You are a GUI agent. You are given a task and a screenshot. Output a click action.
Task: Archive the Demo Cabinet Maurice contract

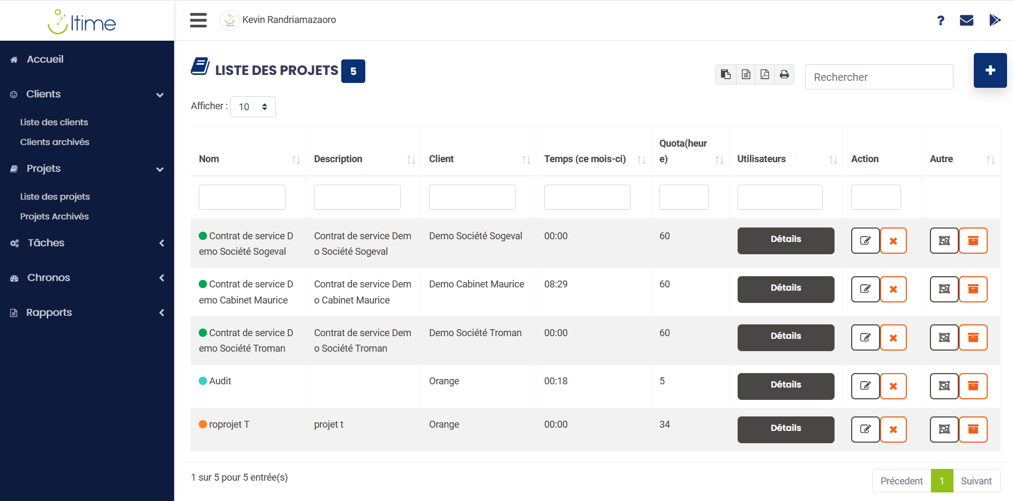click(x=973, y=289)
